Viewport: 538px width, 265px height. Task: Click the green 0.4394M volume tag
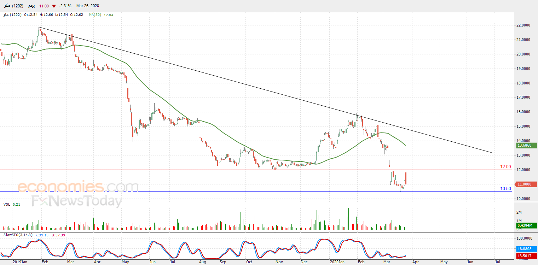(527, 225)
